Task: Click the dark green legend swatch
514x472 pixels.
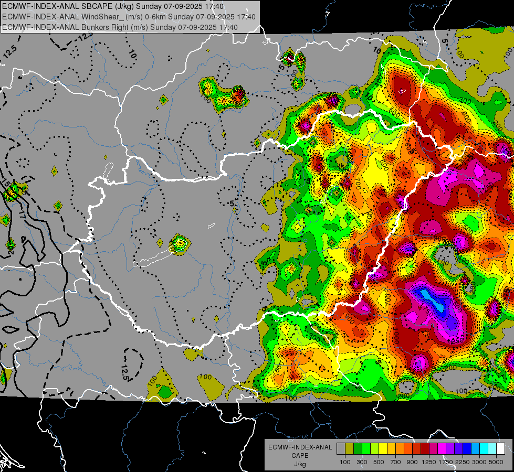Action: pyautogui.click(x=358, y=448)
